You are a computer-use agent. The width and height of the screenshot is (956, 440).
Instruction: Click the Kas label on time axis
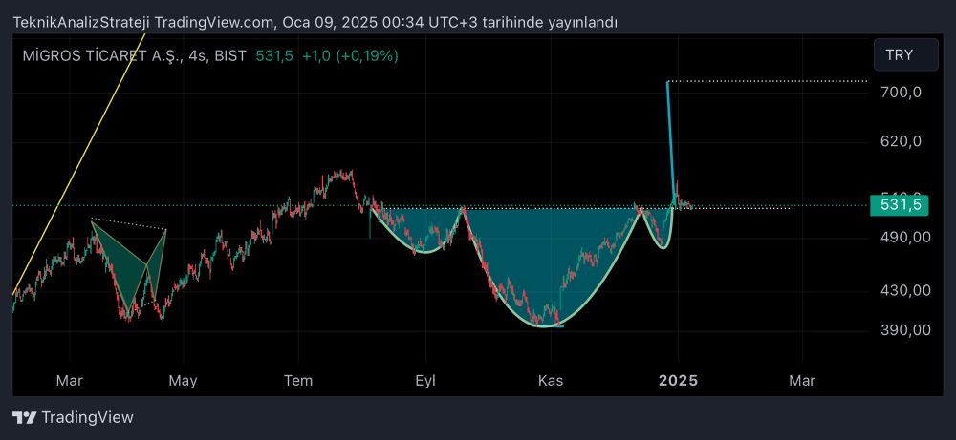coord(551,381)
